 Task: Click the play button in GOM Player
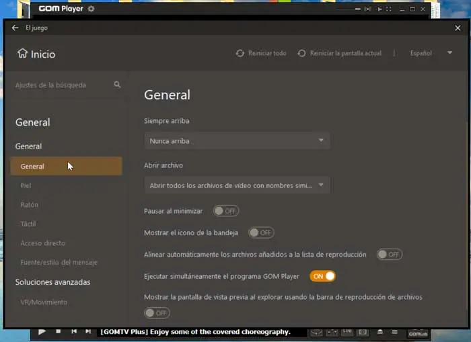(42, 331)
